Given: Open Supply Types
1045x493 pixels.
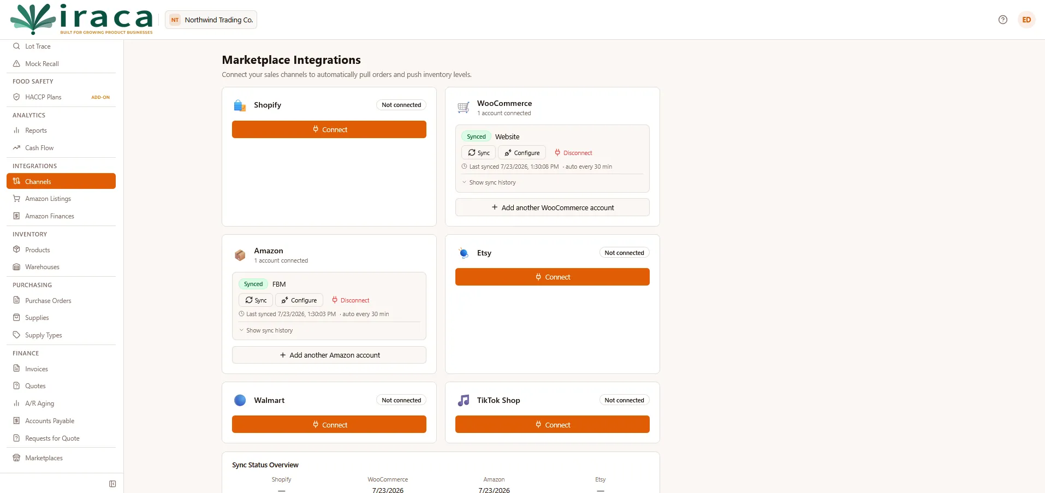Looking at the screenshot, I should [61, 335].
